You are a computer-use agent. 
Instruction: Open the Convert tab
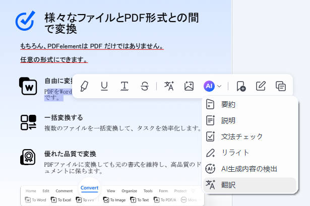[89, 188]
